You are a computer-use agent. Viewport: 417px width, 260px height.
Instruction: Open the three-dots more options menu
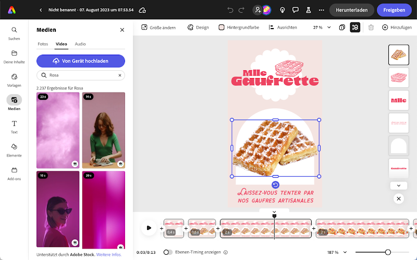coord(322,10)
